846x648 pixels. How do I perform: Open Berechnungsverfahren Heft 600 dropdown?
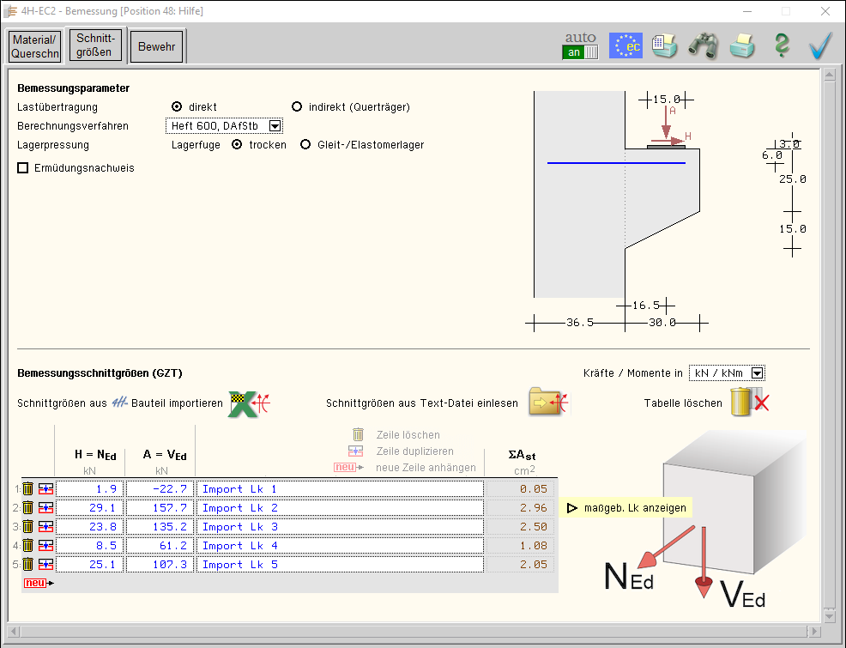275,126
